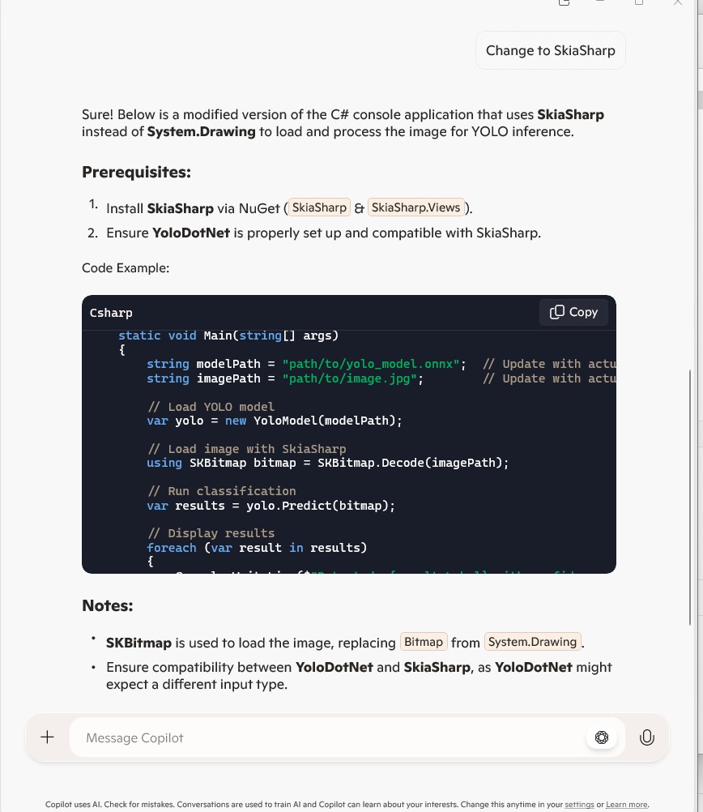Click the yolo.Predict(bitmap) code line
This screenshot has height=812, width=703.
click(x=271, y=506)
